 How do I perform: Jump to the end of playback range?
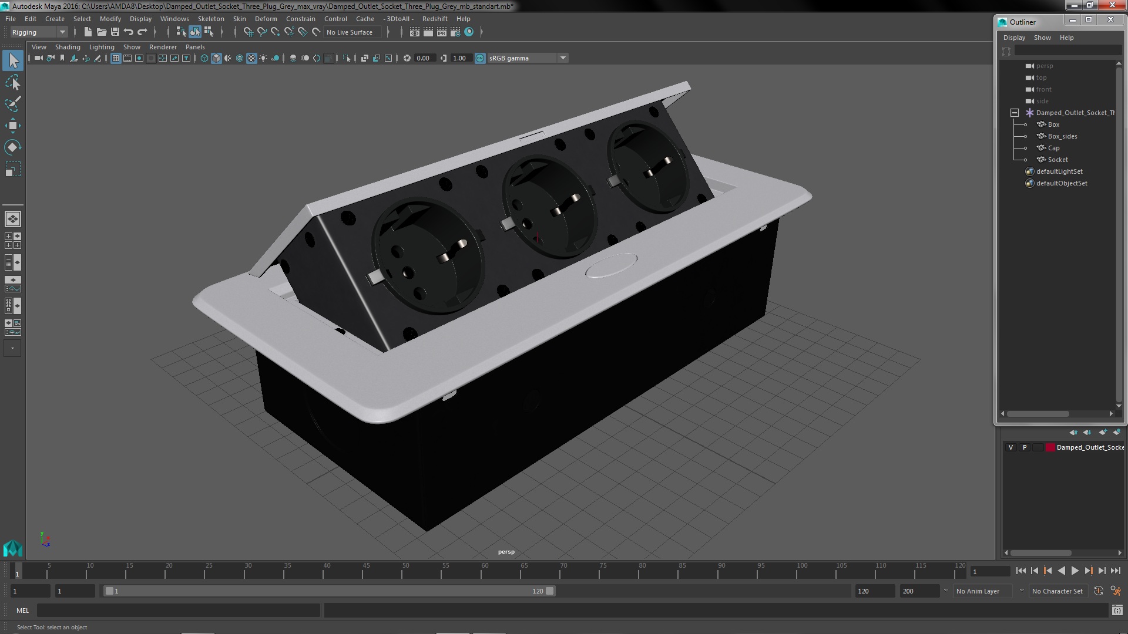1115,571
